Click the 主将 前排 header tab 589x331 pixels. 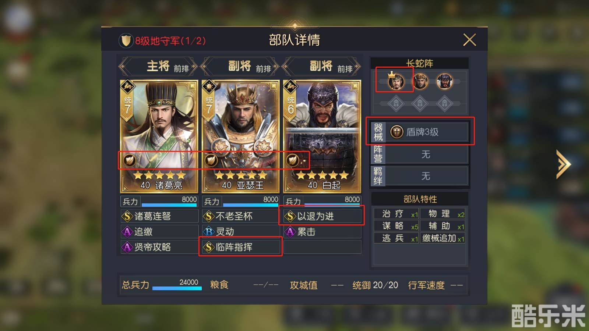[x=159, y=67]
